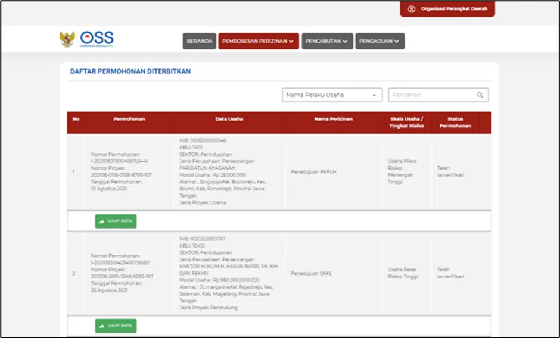This screenshot has height=338, width=560.
Task: Click arrow icon on first Lihat Data
Action: (x=102, y=221)
